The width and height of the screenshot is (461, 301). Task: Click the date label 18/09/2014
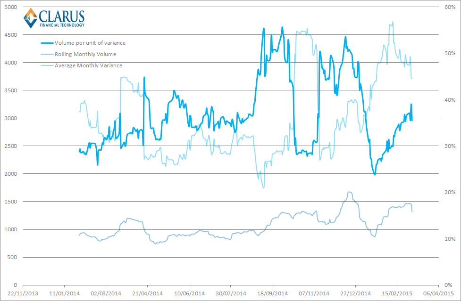[273, 293]
